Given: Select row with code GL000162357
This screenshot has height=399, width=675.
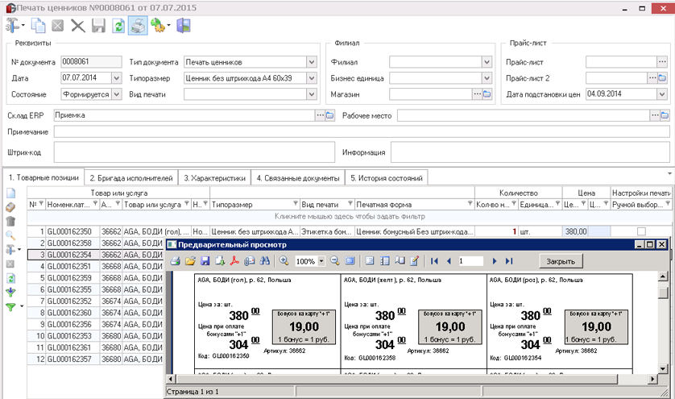Looking at the screenshot, I should [69, 359].
